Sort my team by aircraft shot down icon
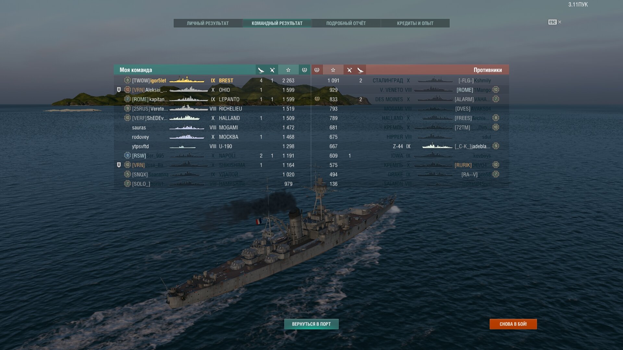 coord(272,70)
